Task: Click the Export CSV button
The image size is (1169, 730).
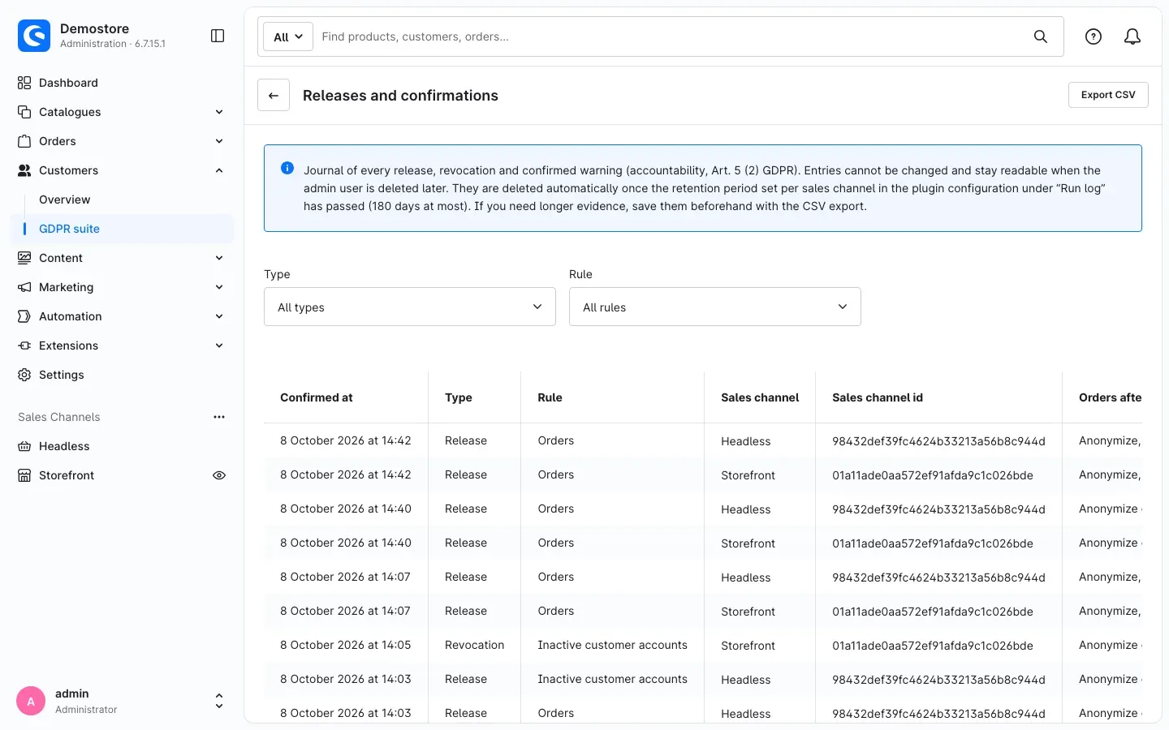Action: [1108, 95]
